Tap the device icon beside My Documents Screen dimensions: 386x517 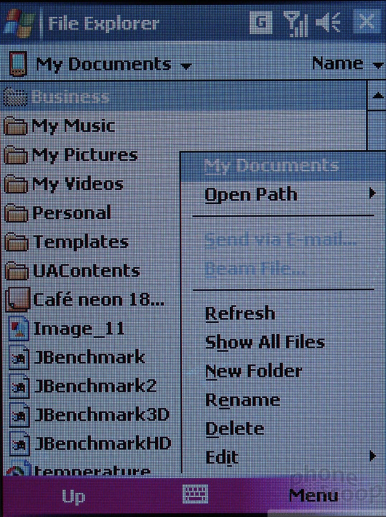point(17,63)
